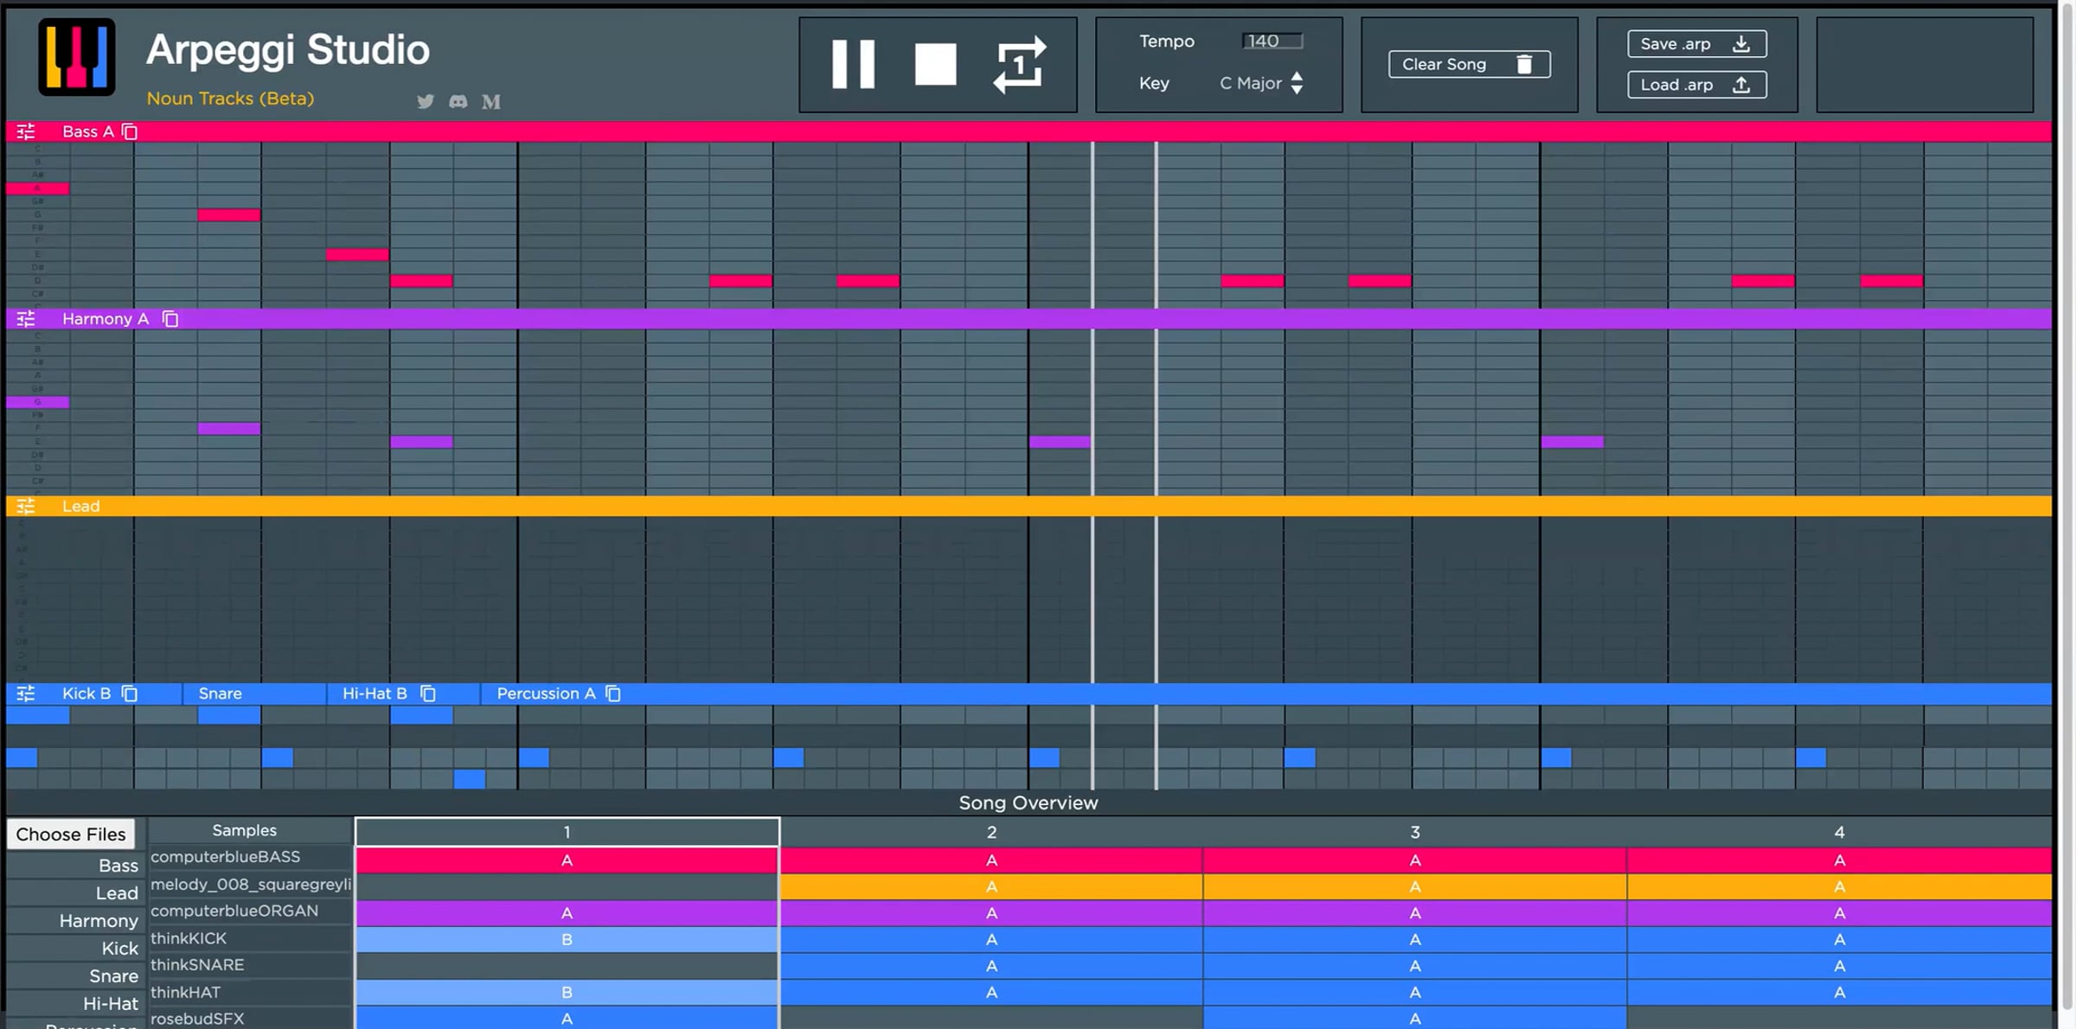This screenshot has width=2076, height=1029.
Task: Stop the song with the stop button
Action: 935,64
